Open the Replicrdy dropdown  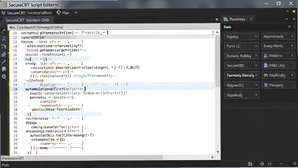point(278,75)
